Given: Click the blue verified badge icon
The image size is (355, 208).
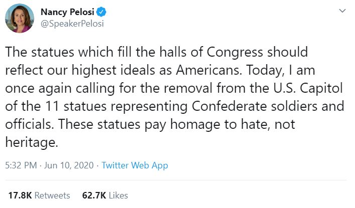Looking at the screenshot, I should click(101, 12).
